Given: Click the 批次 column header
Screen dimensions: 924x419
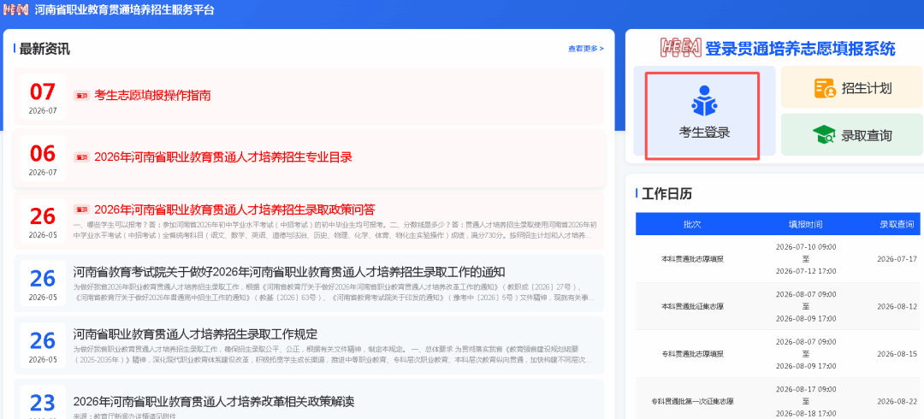Looking at the screenshot, I should [692, 224].
